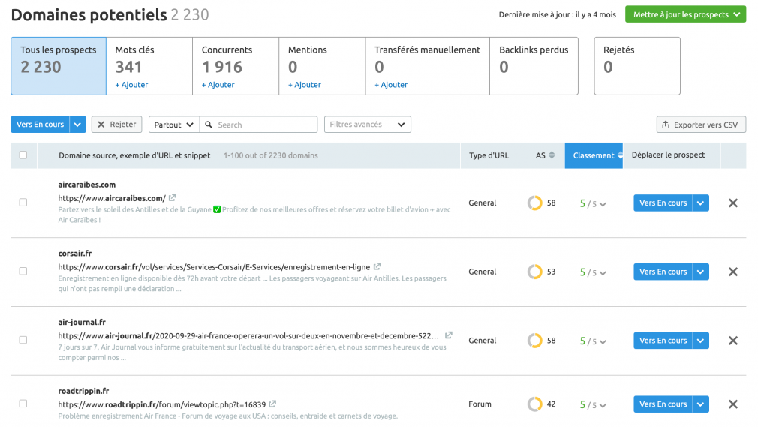Sort by Classement column header

pyautogui.click(x=594, y=155)
